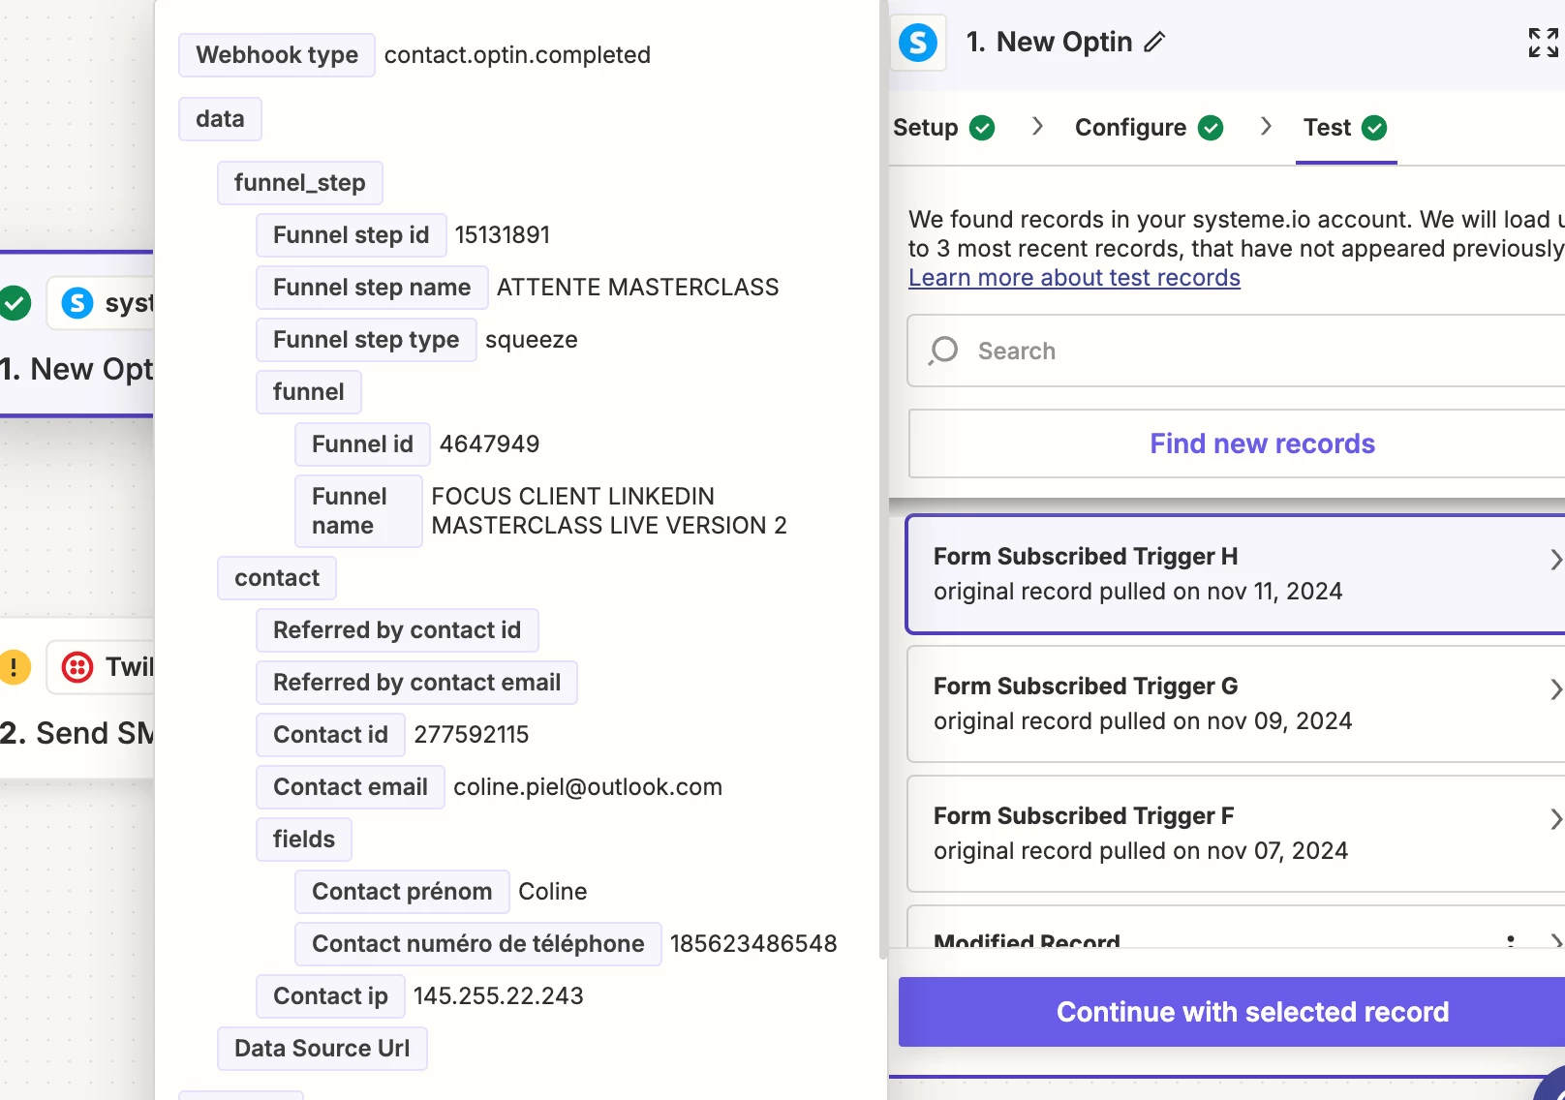Image resolution: width=1565 pixels, height=1100 pixels.
Task: Click the systeme.io app icon in header
Action: coord(917,43)
